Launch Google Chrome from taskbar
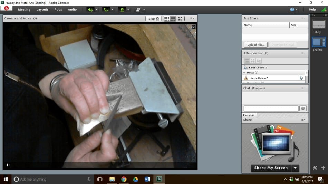Image resolution: width=328 pixels, height=184 pixels. tap(124, 179)
